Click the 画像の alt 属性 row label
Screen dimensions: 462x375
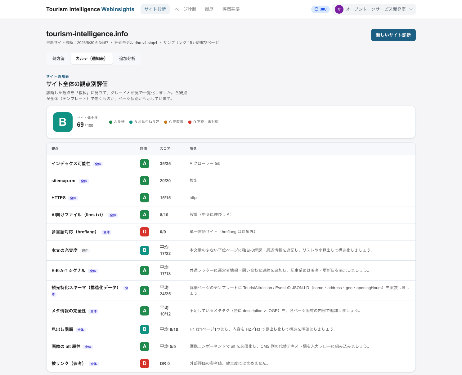pos(66,346)
